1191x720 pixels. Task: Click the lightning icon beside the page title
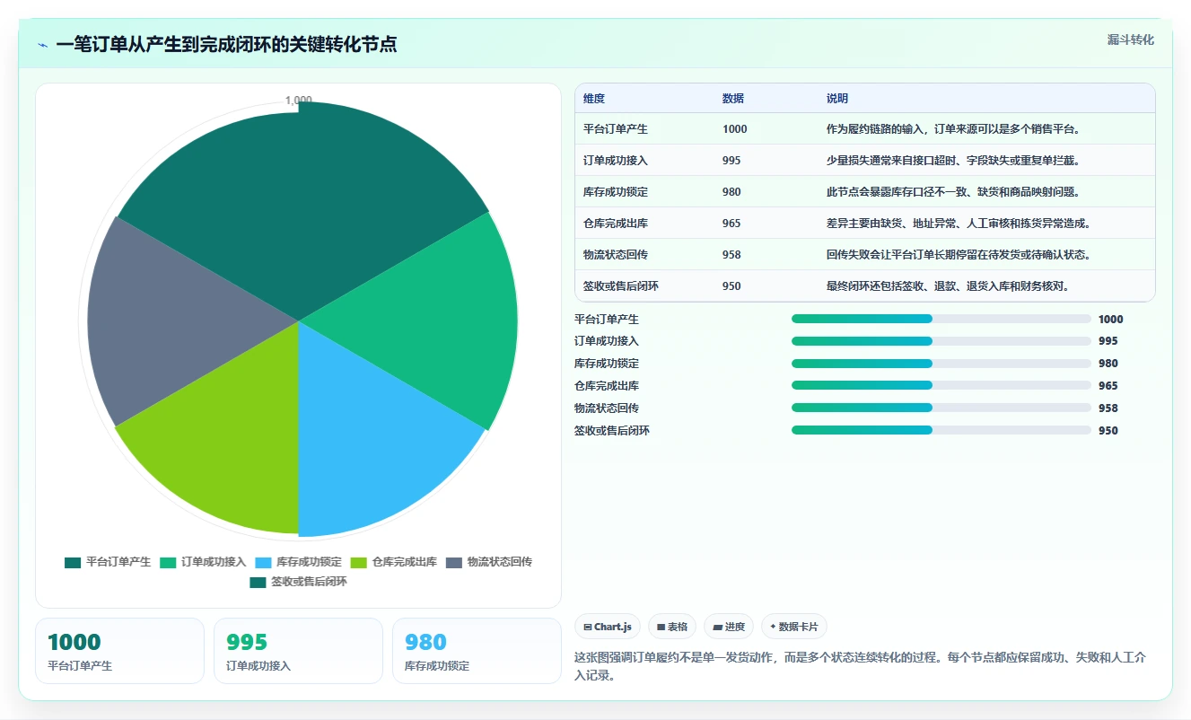43,45
